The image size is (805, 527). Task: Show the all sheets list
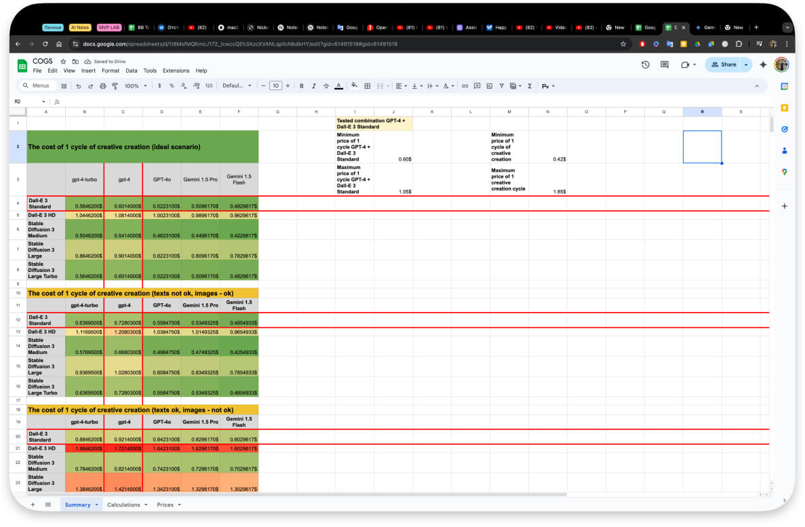47,505
